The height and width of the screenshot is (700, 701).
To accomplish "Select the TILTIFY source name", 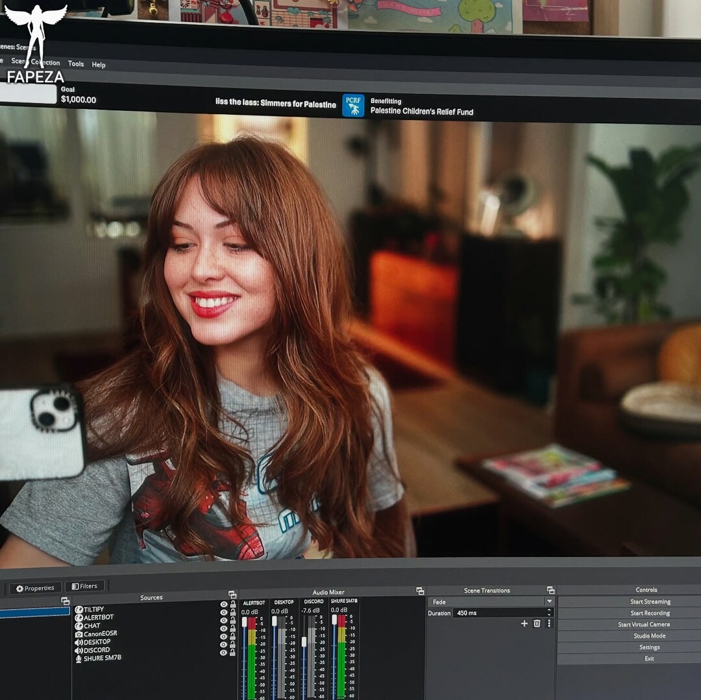I will 93,609.
